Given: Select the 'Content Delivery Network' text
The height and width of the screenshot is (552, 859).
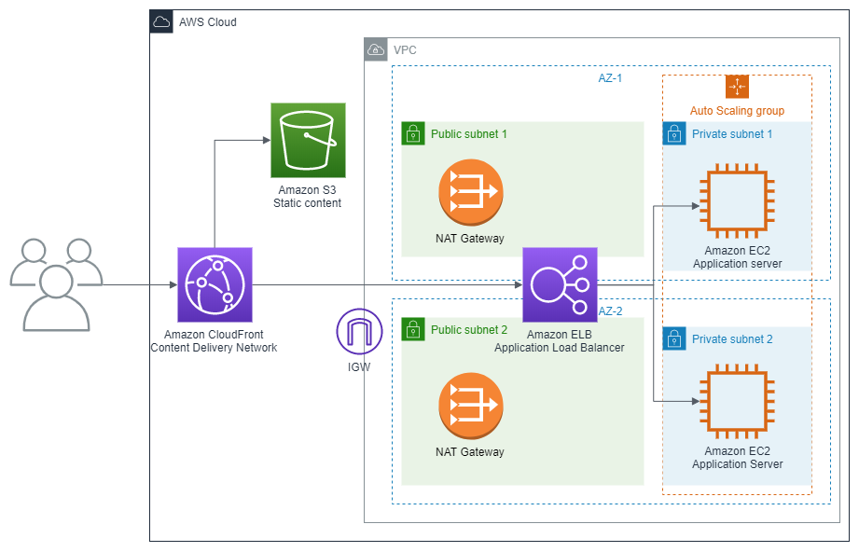Looking at the screenshot, I should (215, 348).
